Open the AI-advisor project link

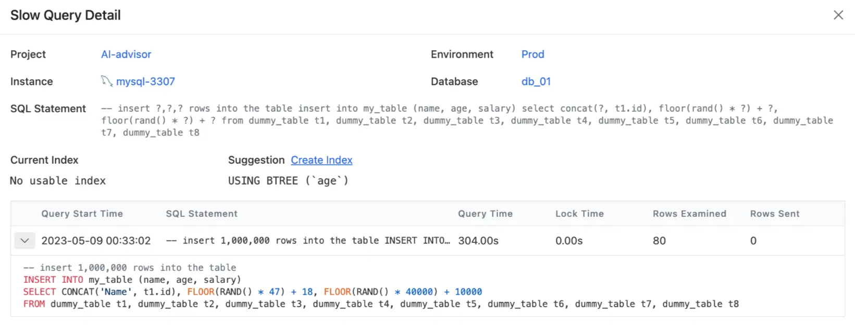click(x=126, y=54)
